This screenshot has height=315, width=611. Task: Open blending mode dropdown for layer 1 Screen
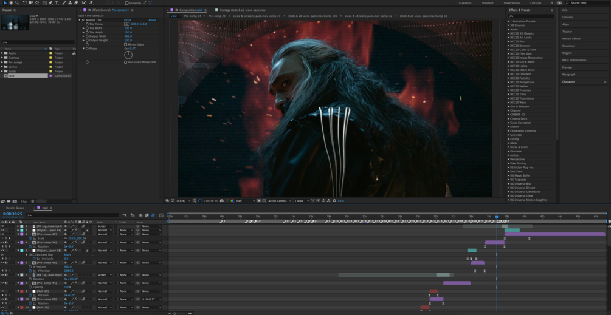tap(105, 226)
